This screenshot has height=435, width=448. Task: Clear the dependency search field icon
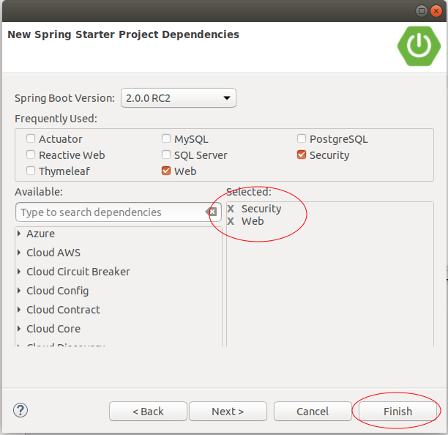[x=211, y=212]
